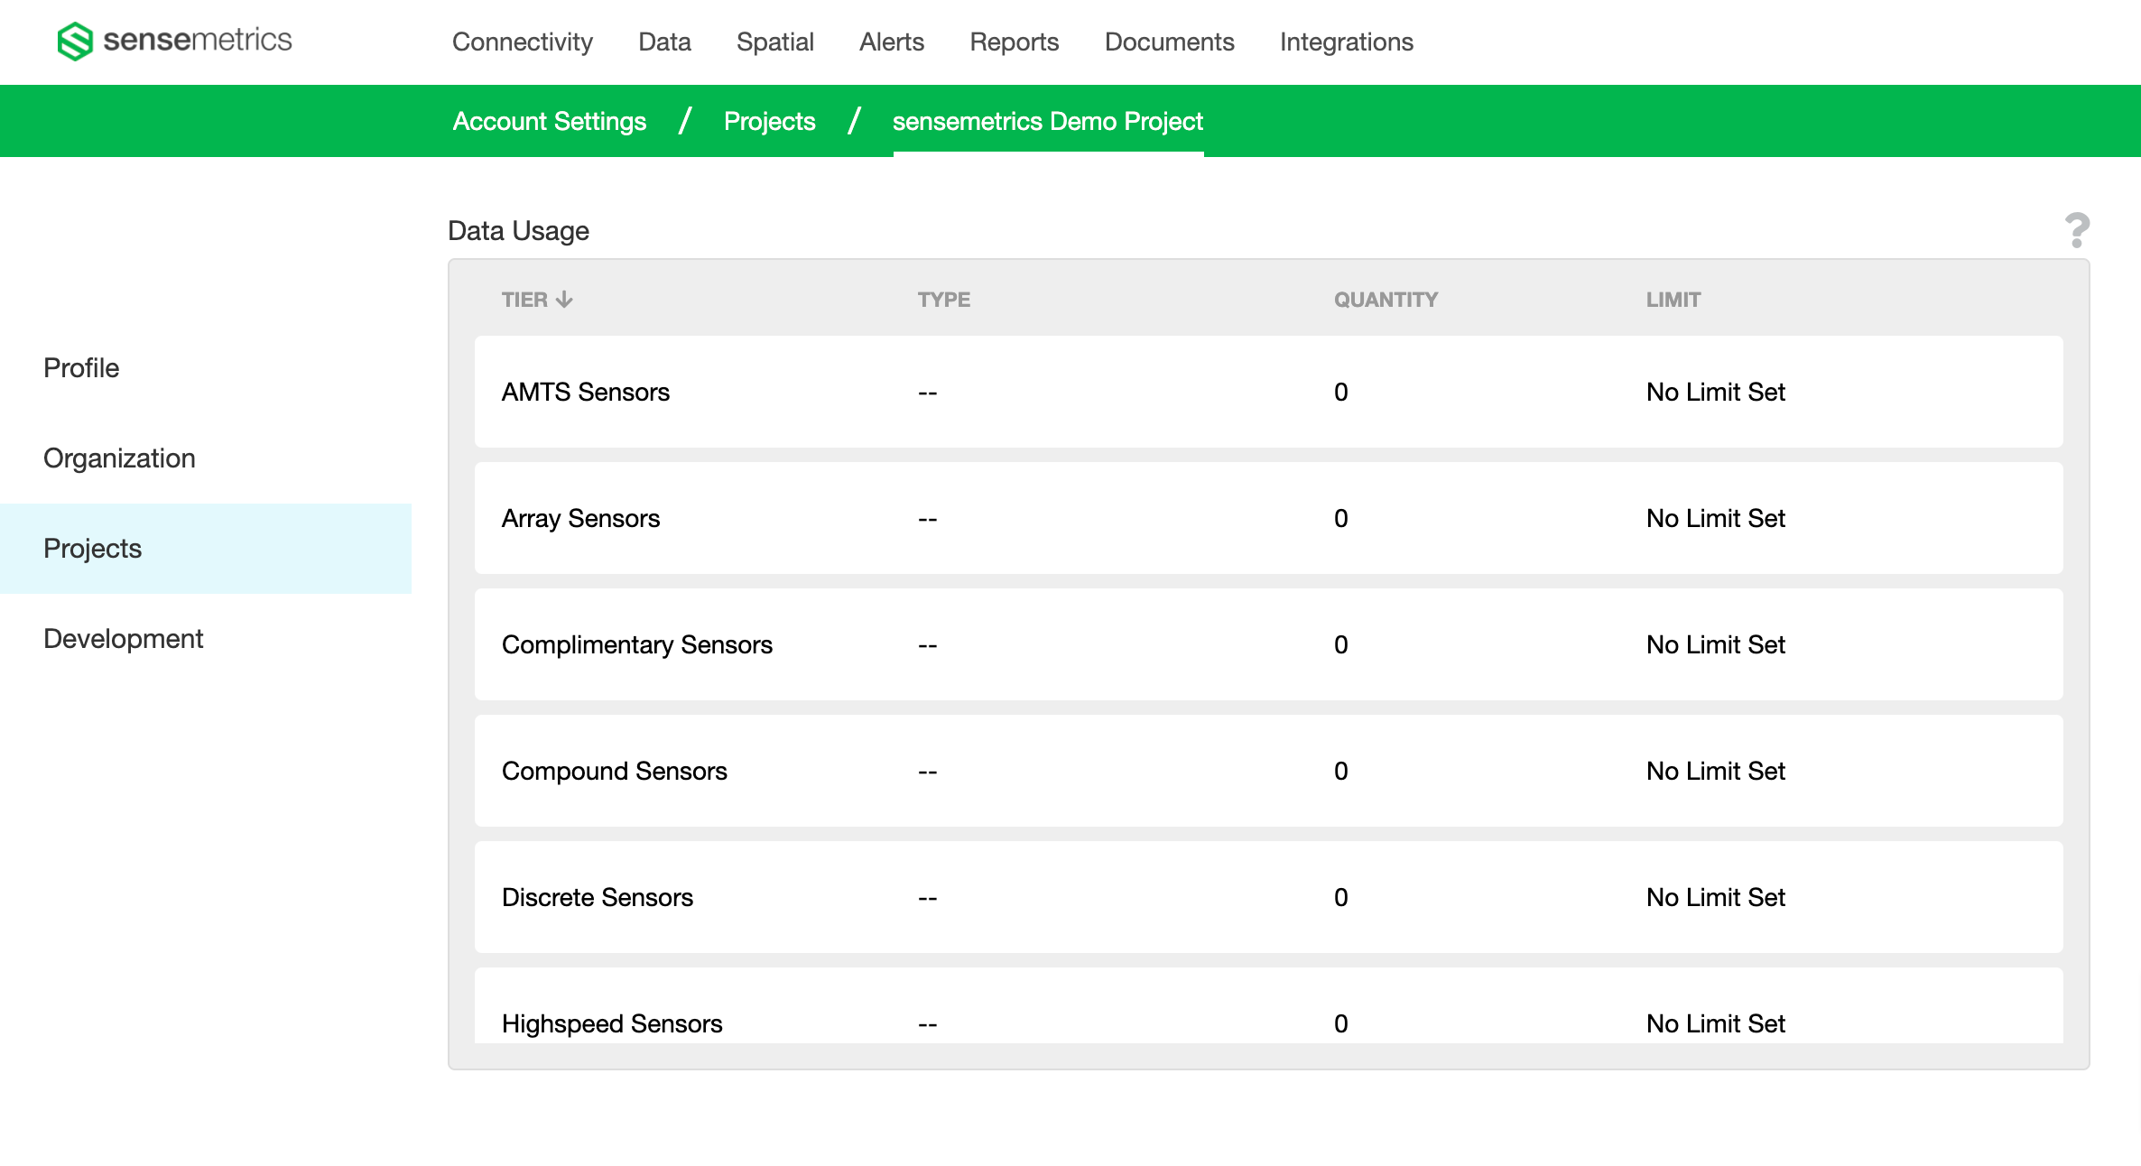2141x1166 pixels.
Task: Select the AMTS Sensors row
Action: click(x=1269, y=392)
